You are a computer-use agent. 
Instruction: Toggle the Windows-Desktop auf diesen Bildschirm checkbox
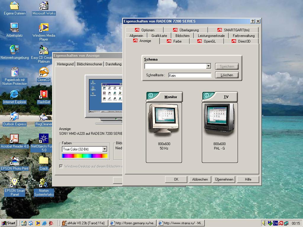coord(61,166)
